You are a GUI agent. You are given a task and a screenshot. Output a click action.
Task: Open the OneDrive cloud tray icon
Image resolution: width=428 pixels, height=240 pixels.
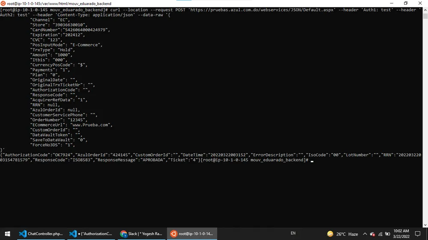coord(372,234)
